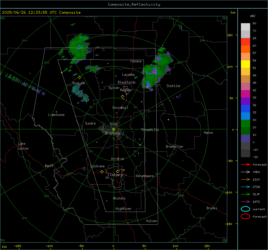Click the ThreeHills city label
268x250 pixels.
click(x=150, y=130)
